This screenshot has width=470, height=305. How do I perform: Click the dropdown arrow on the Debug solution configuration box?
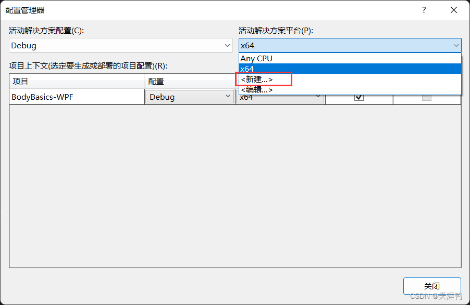(x=228, y=45)
